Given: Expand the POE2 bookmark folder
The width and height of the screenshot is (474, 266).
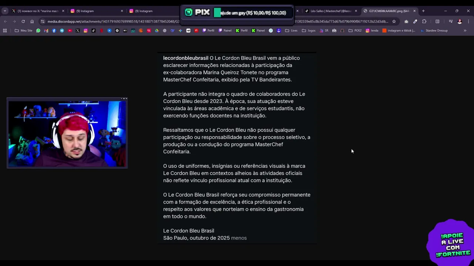Looking at the screenshot, I should (x=355, y=31).
